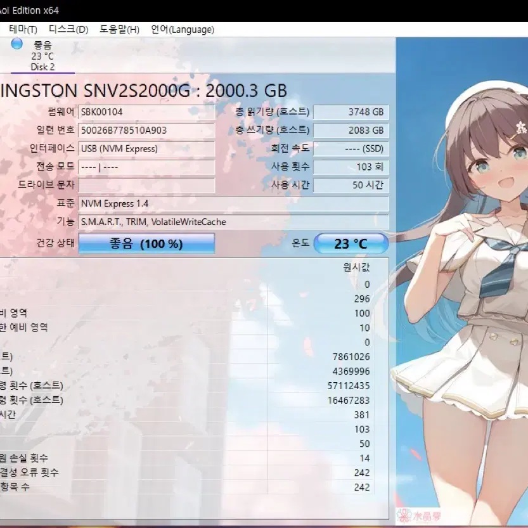Click the features field listing S.M.A.R.T., TRIM
This screenshot has width=528, height=528.
tap(233, 222)
